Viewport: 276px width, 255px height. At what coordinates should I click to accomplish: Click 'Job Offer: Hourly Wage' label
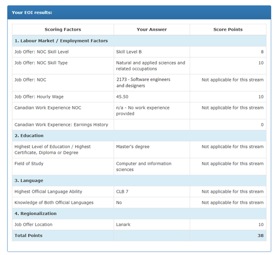(39, 97)
